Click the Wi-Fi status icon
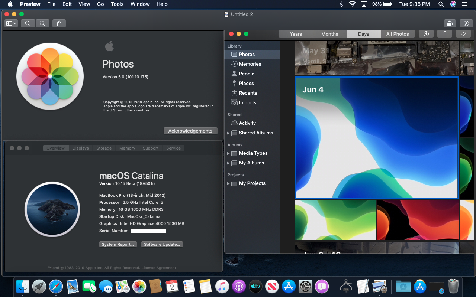476x297 pixels. (352, 4)
